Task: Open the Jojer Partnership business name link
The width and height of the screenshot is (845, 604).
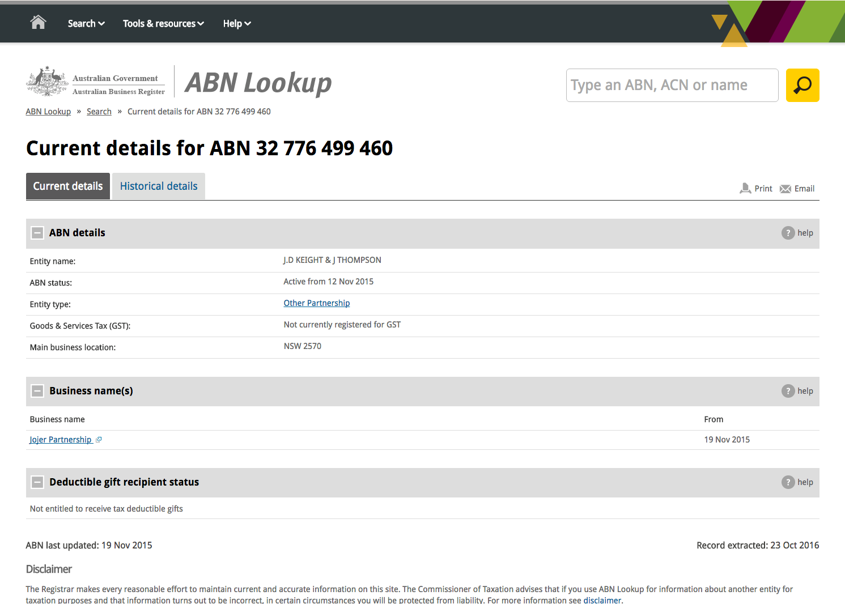Action: pos(61,440)
